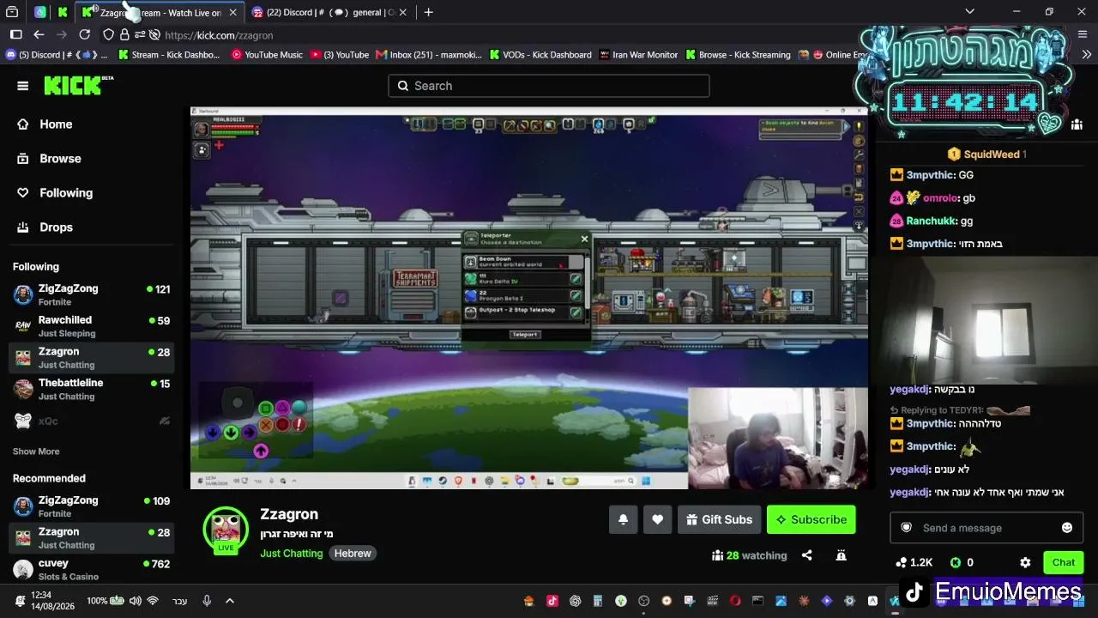Open new browser tab with plus button
This screenshot has width=1098, height=618.
(428, 12)
